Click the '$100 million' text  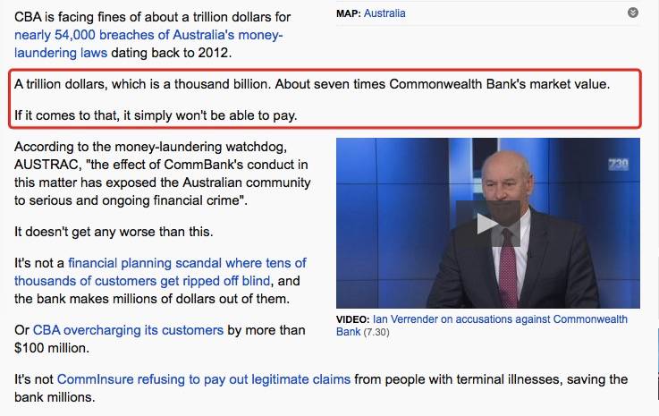click(x=52, y=348)
